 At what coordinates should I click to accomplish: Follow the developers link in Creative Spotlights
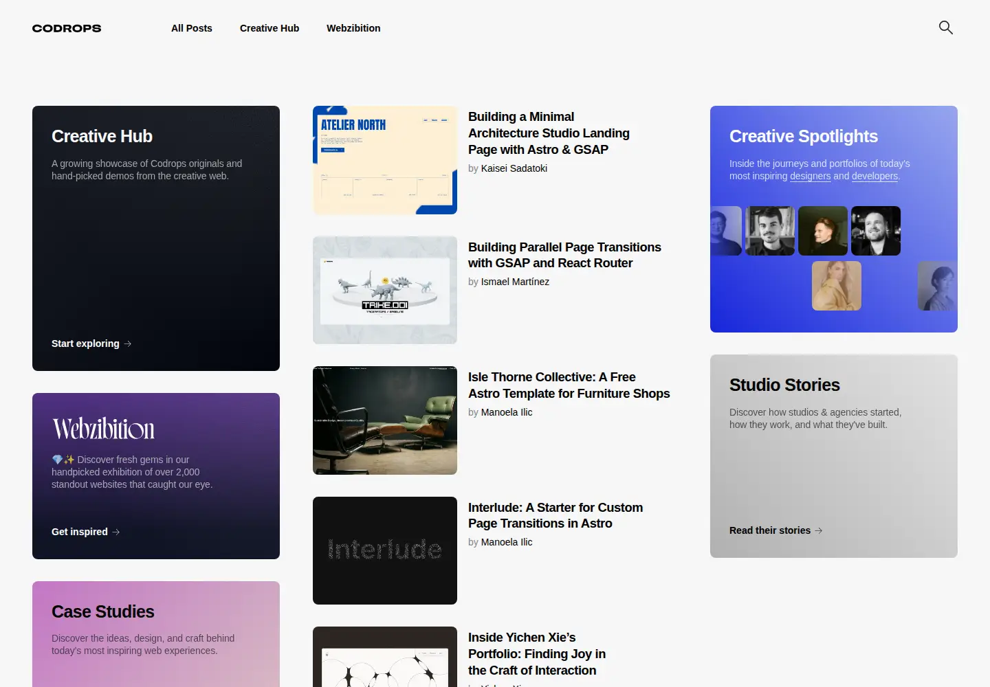pos(874,176)
